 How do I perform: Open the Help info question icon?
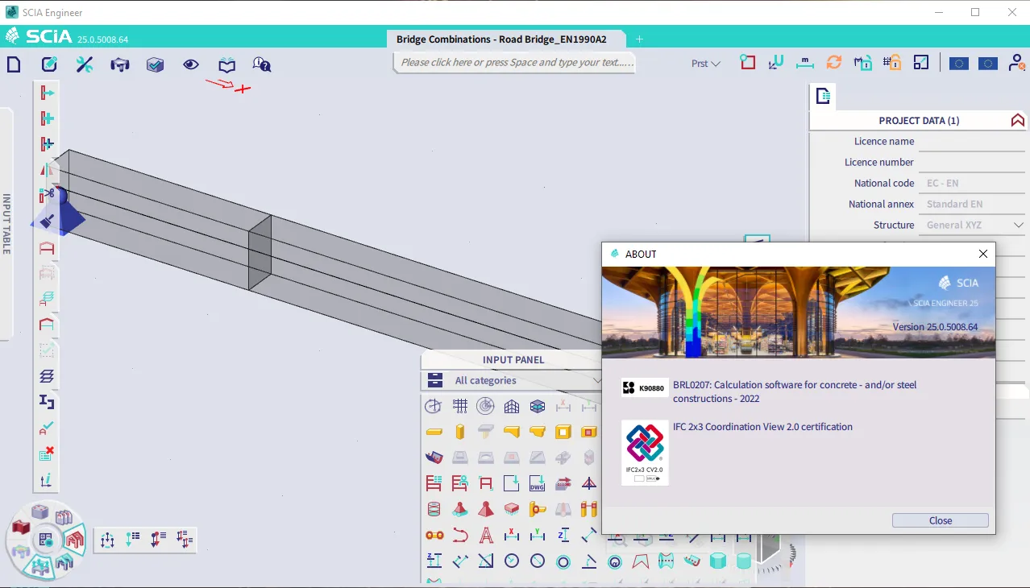tap(262, 64)
